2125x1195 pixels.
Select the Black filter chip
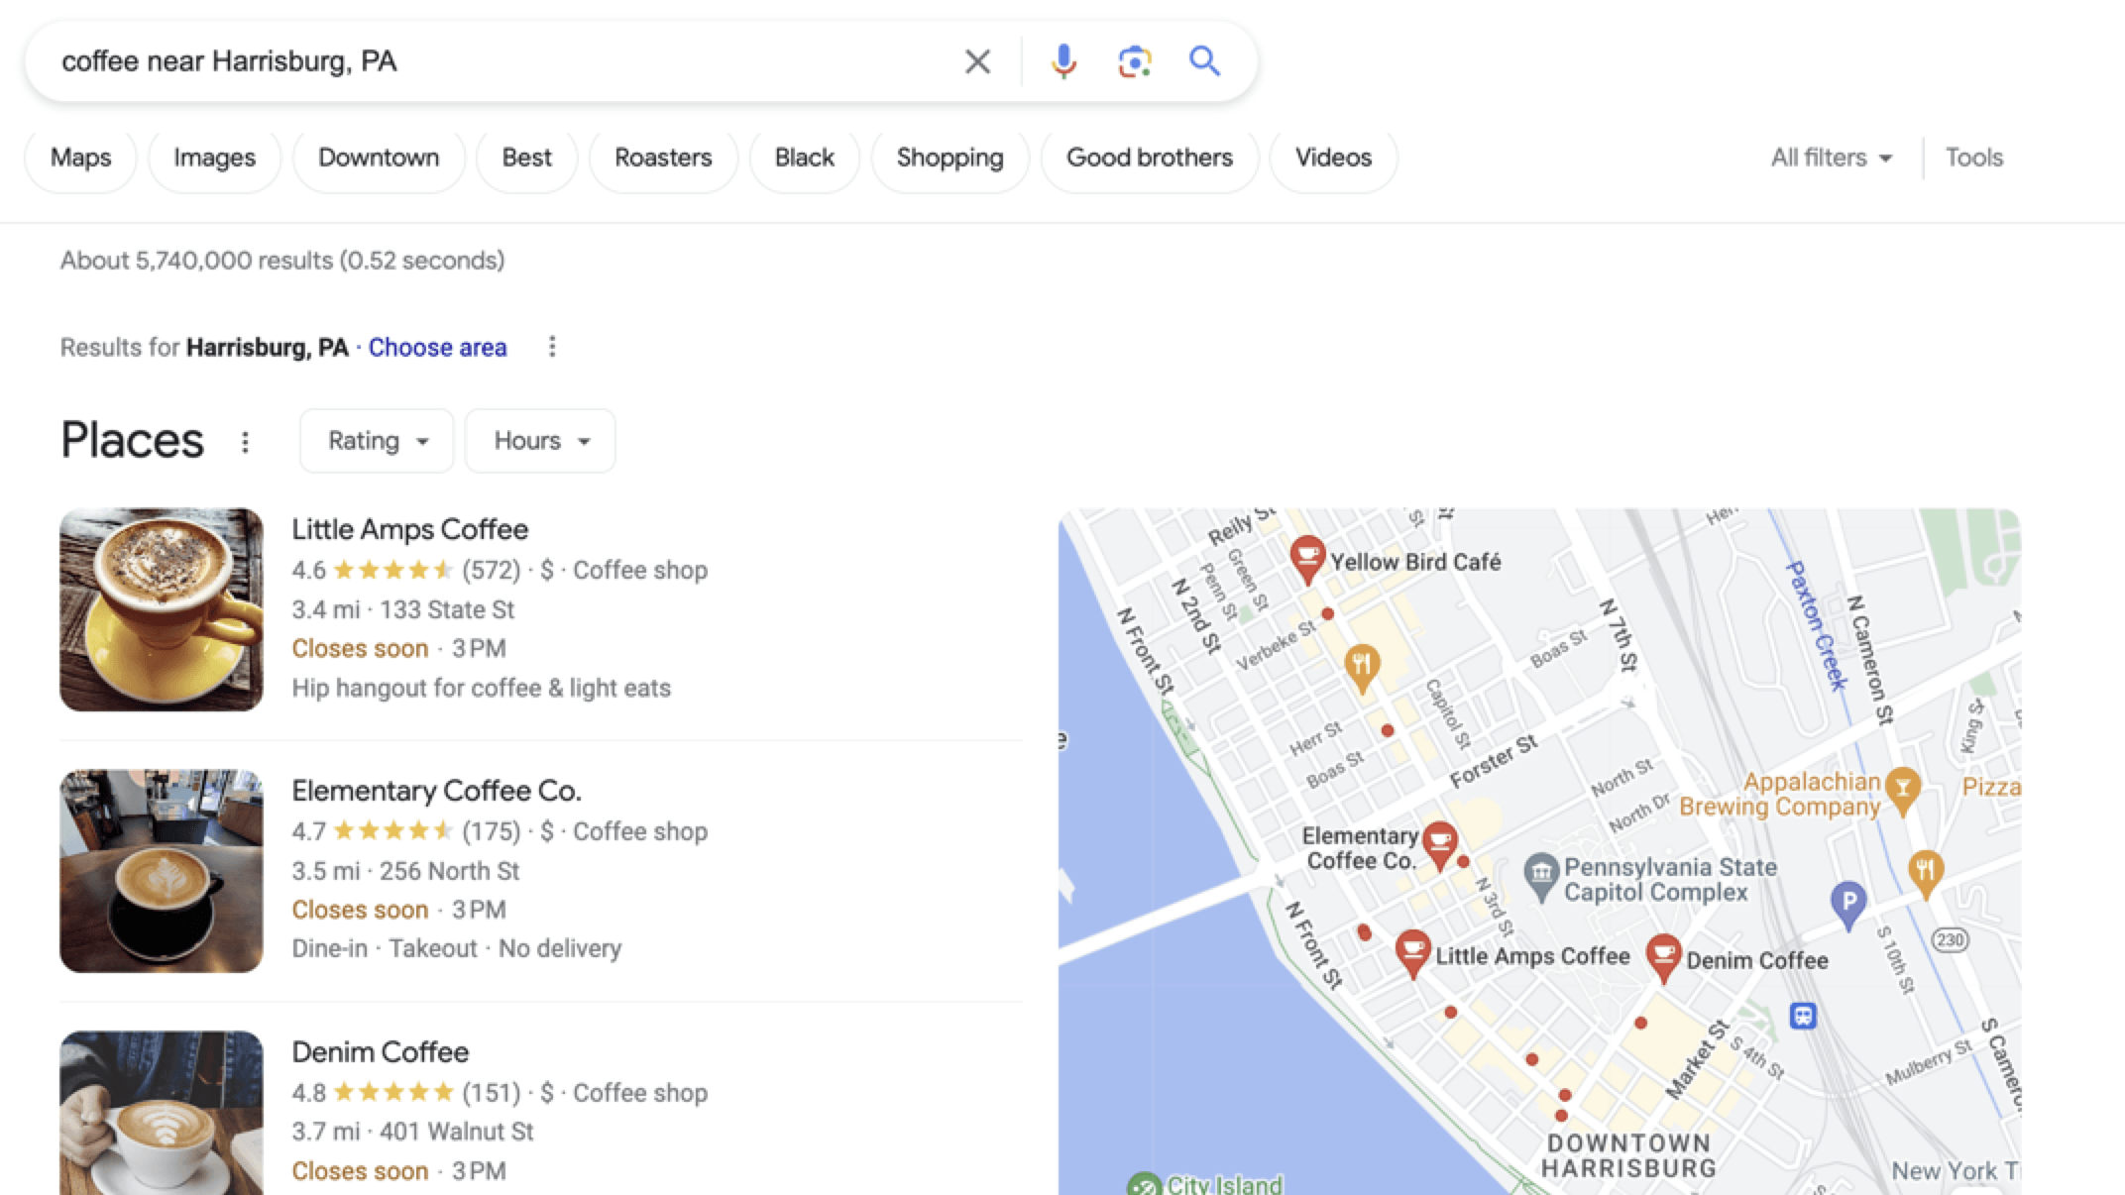pos(804,158)
